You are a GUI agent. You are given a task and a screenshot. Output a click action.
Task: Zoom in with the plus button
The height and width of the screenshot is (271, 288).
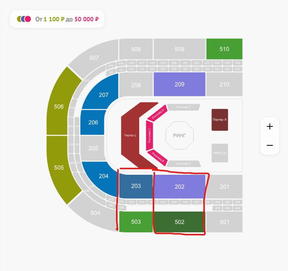[270, 126]
